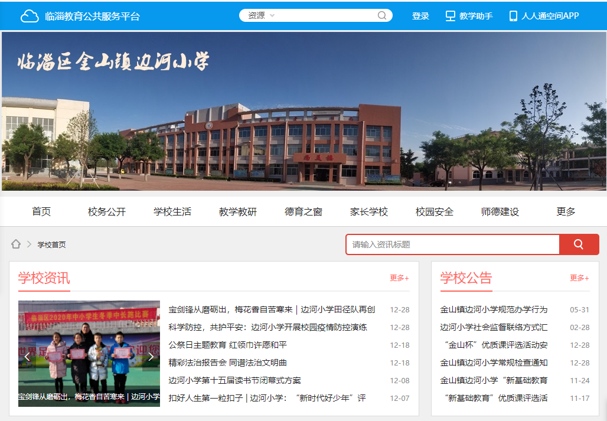Open 人人通空间APP phone icon
This screenshot has height=421, width=607.
(x=513, y=16)
